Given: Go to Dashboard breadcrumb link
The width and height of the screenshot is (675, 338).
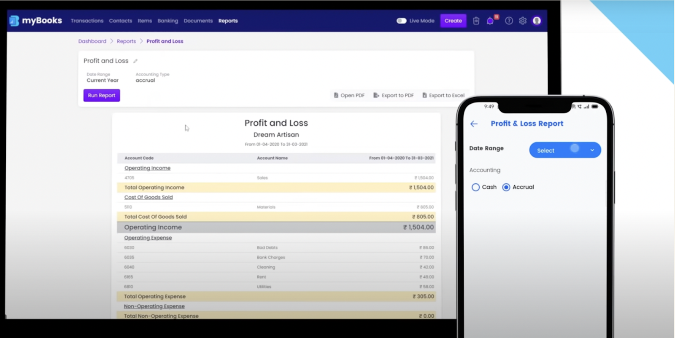Looking at the screenshot, I should [x=92, y=41].
